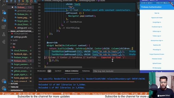
Task: Open the Testing flask view
Action: (4, 34)
